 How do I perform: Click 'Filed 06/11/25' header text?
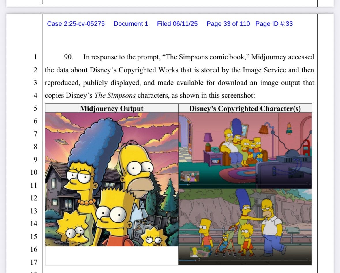click(x=177, y=24)
